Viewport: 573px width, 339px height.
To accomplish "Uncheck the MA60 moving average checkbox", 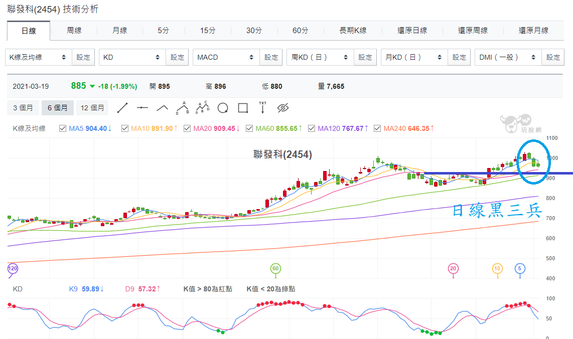I will (x=249, y=128).
